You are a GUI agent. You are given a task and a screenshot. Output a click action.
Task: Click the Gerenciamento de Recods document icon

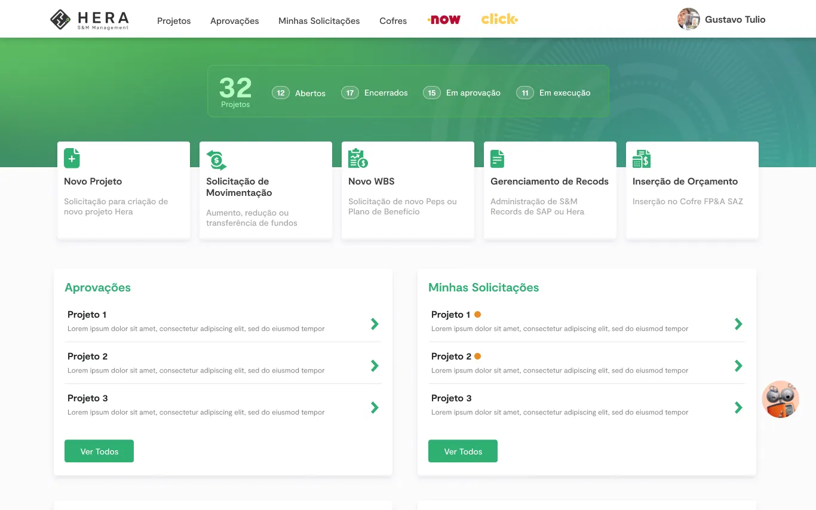pyautogui.click(x=497, y=158)
